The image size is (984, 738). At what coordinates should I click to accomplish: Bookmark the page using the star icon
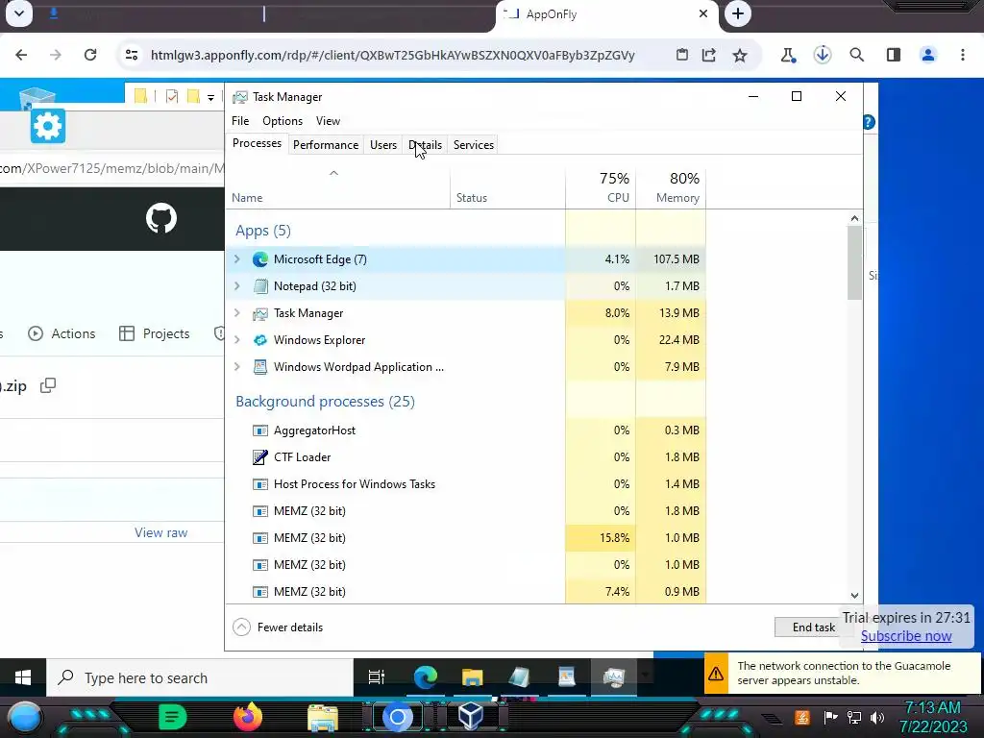coord(740,55)
